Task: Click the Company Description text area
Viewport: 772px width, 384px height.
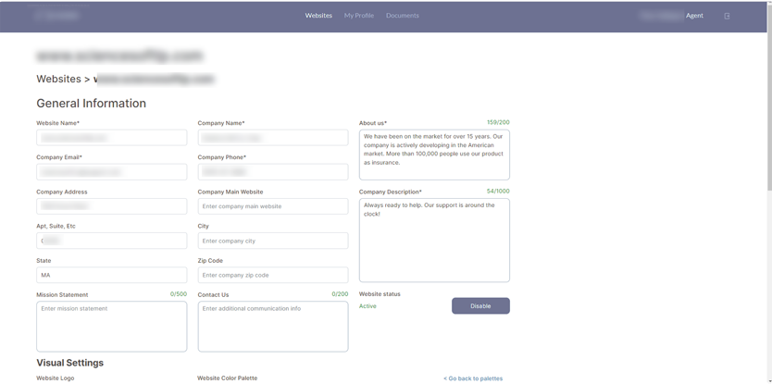Action: [x=434, y=241]
